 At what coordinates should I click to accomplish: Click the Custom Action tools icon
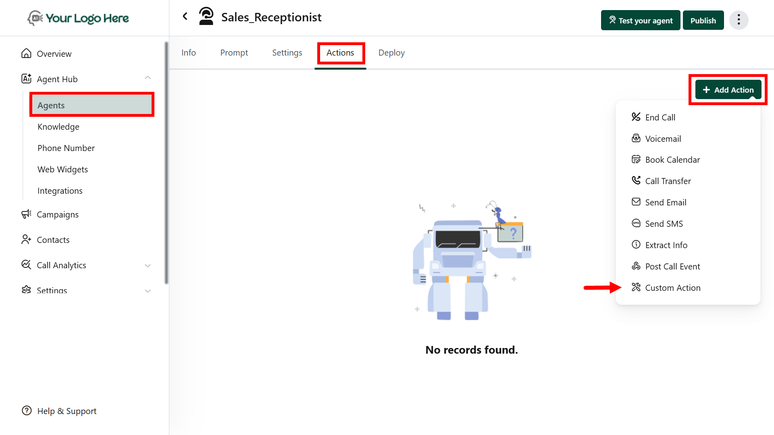coord(636,287)
